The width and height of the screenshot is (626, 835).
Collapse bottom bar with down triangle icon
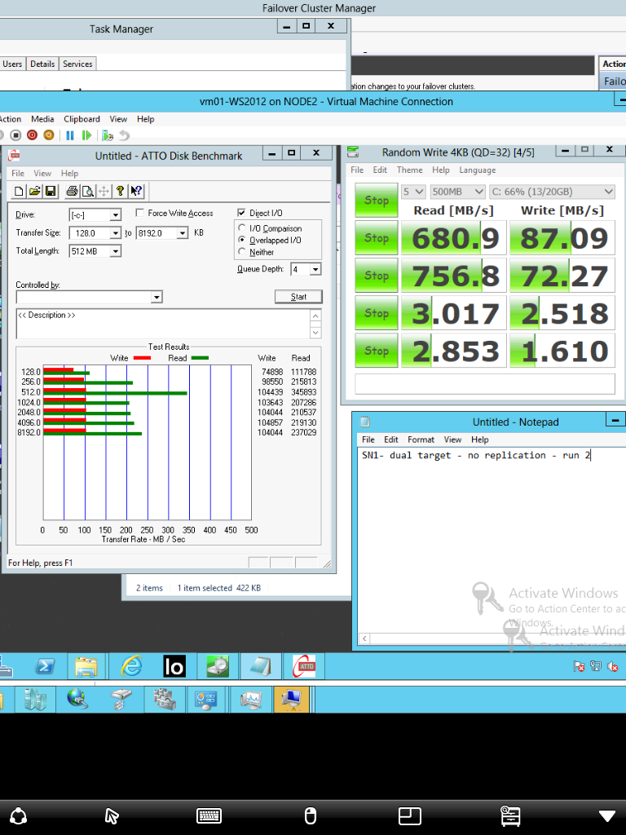607,815
